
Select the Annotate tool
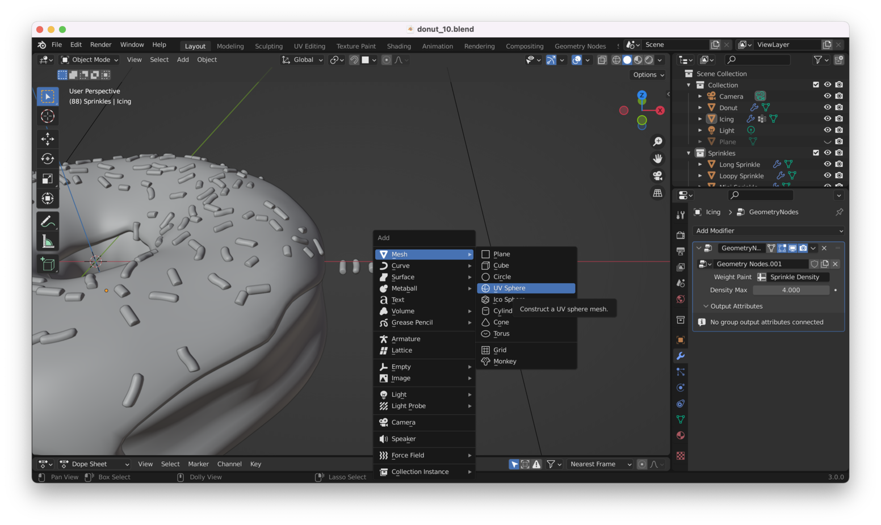pyautogui.click(x=48, y=221)
